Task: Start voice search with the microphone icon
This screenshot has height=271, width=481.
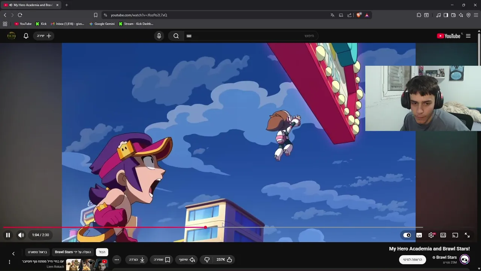Action: [159, 36]
